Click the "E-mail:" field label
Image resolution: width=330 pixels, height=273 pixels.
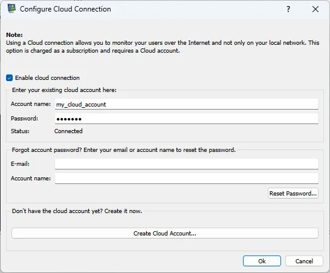coord(20,164)
